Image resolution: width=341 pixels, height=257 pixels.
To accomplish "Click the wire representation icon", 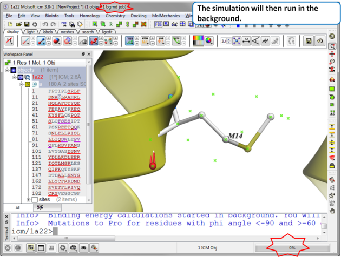I will pos(25,41).
